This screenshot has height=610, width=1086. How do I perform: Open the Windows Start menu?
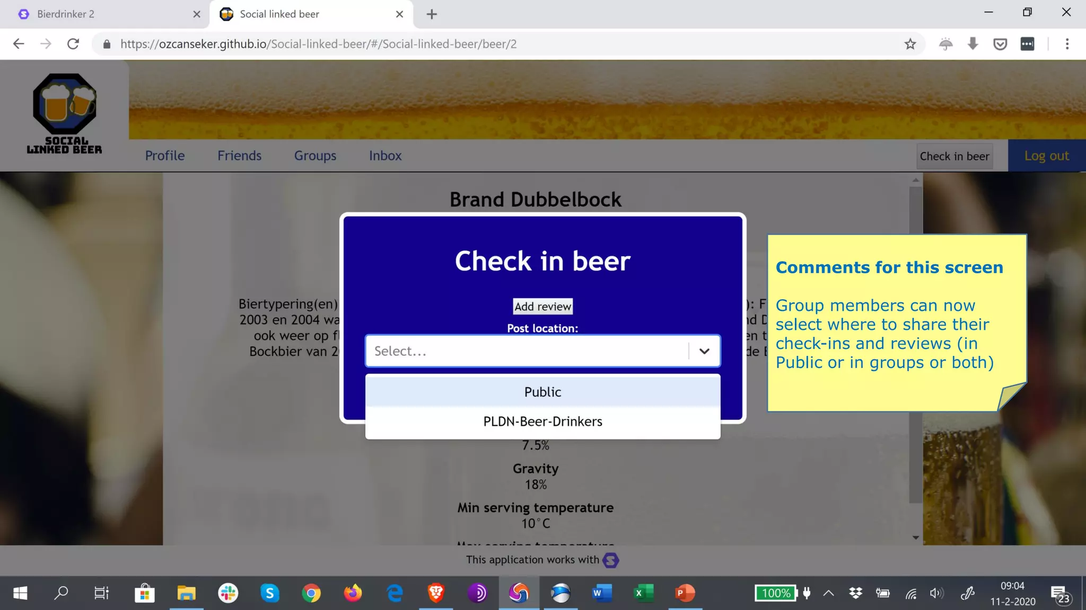click(20, 593)
